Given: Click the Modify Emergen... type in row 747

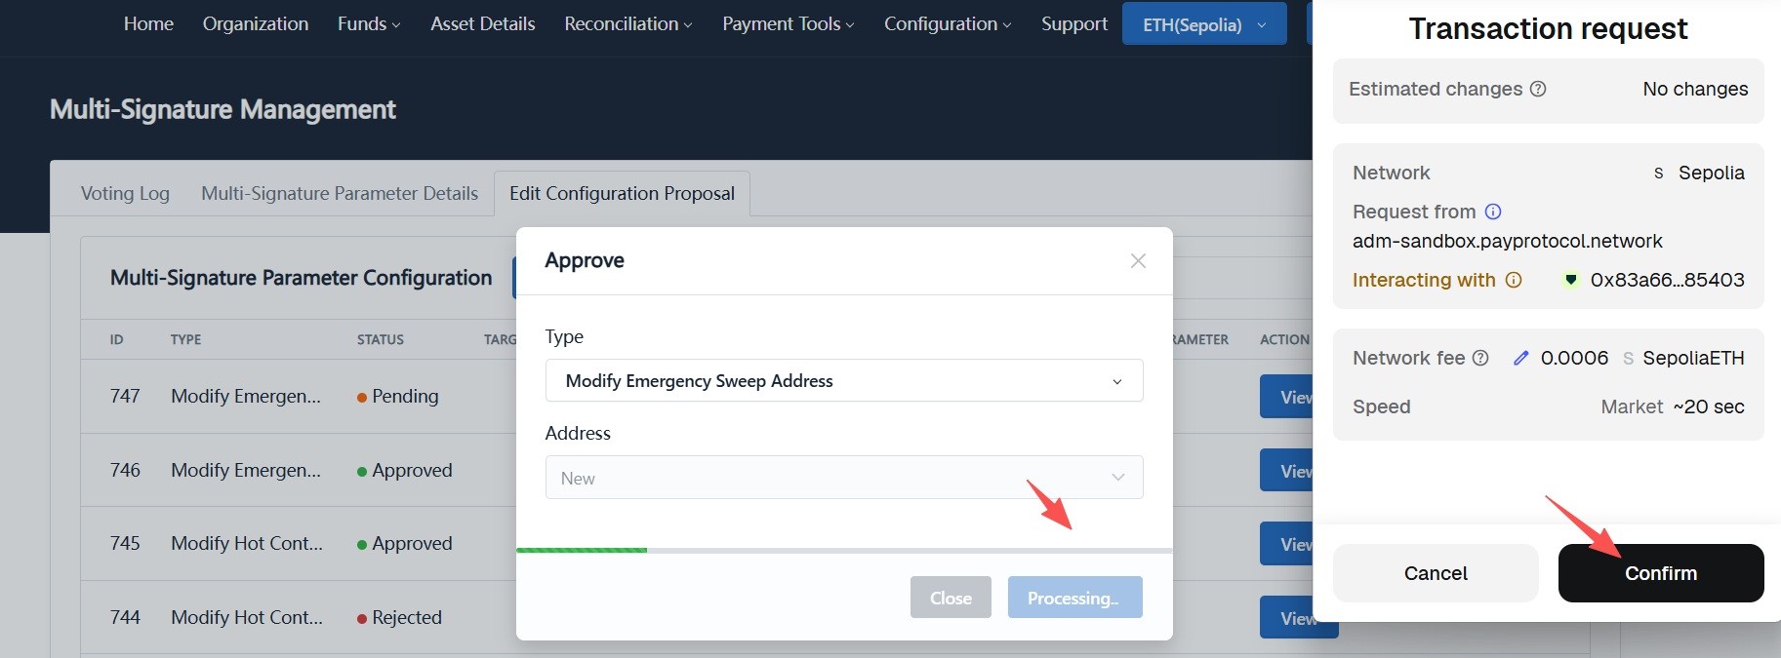Looking at the screenshot, I should (x=246, y=396).
